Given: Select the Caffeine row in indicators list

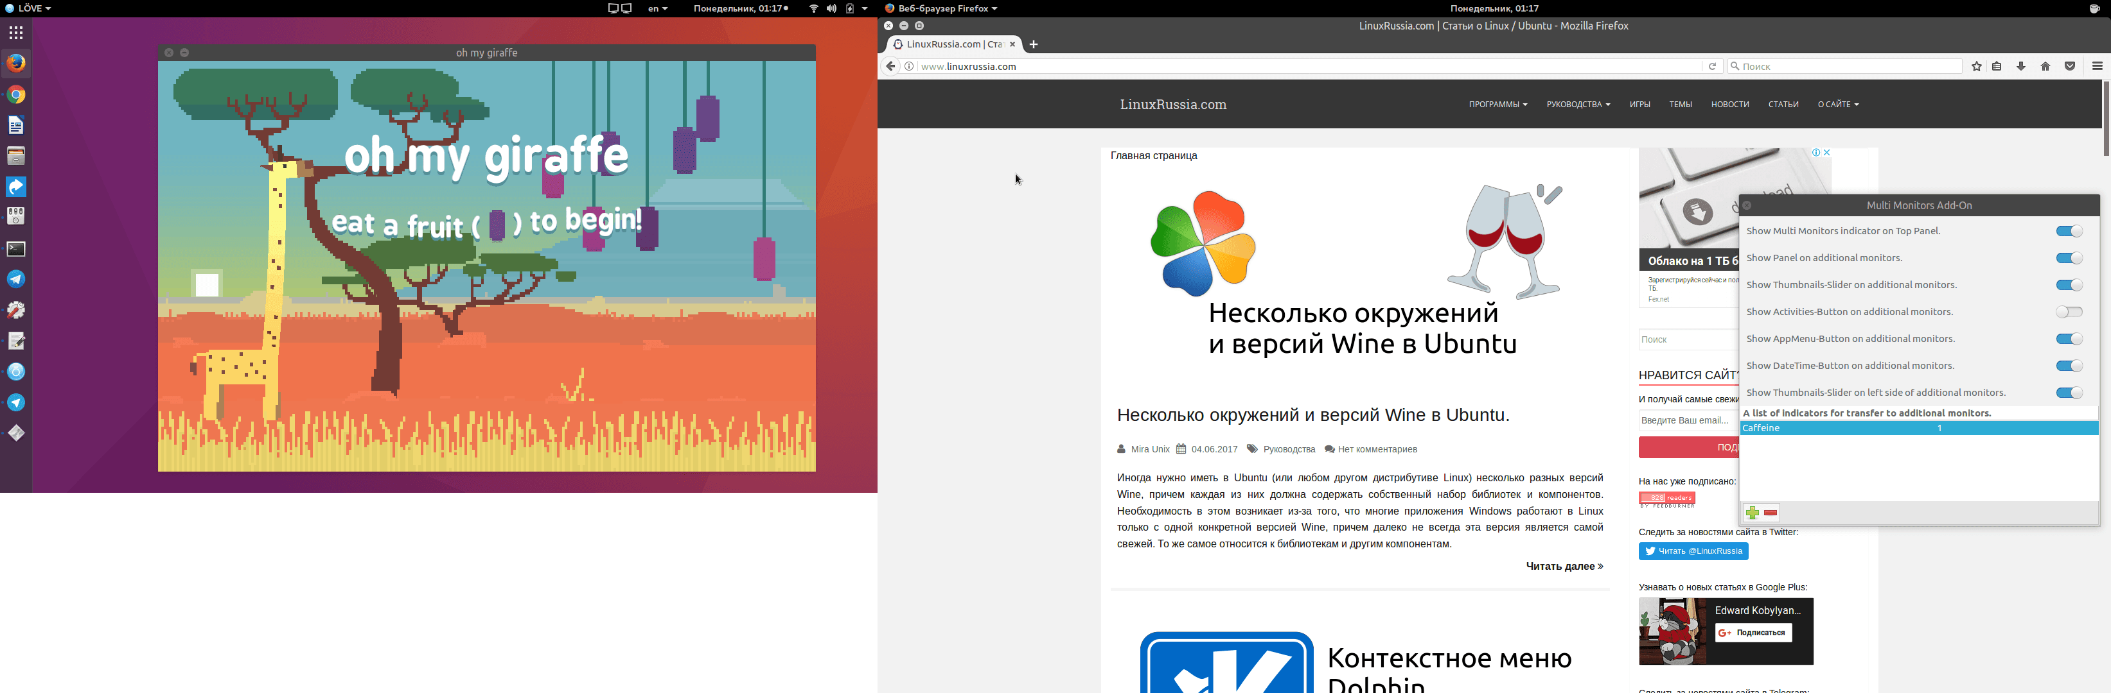Looking at the screenshot, I should (1920, 428).
